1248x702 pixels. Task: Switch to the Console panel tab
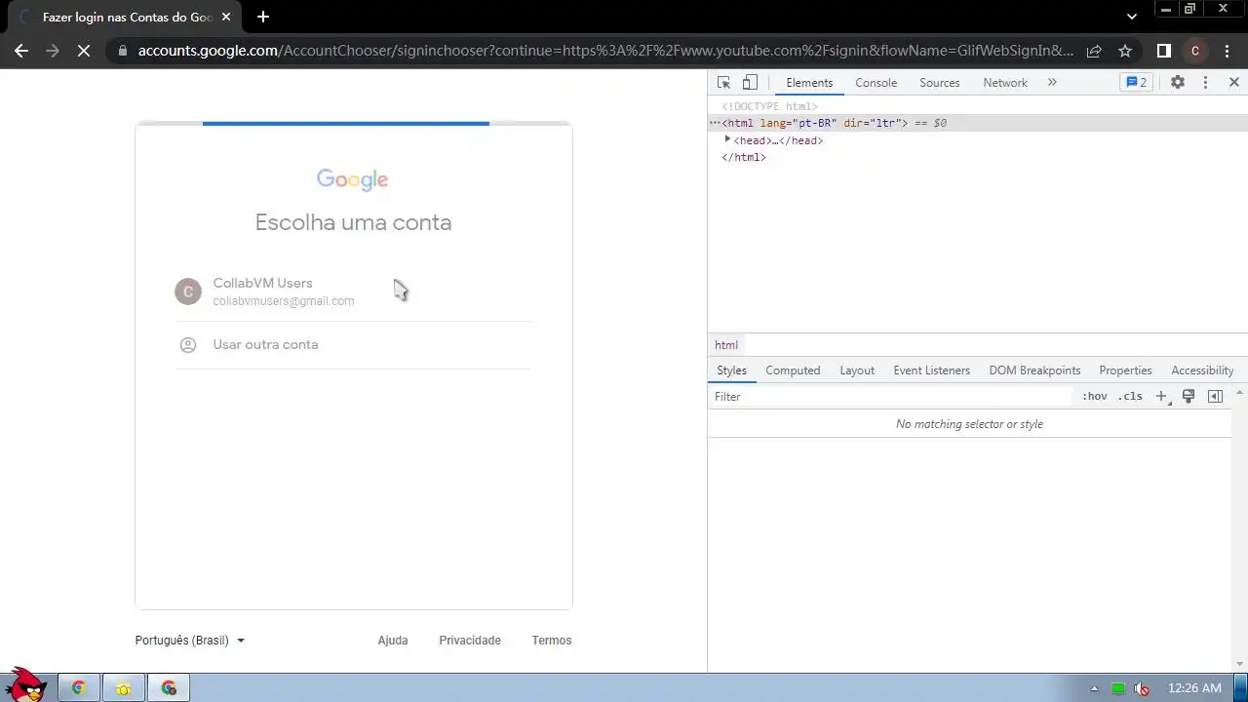876,83
